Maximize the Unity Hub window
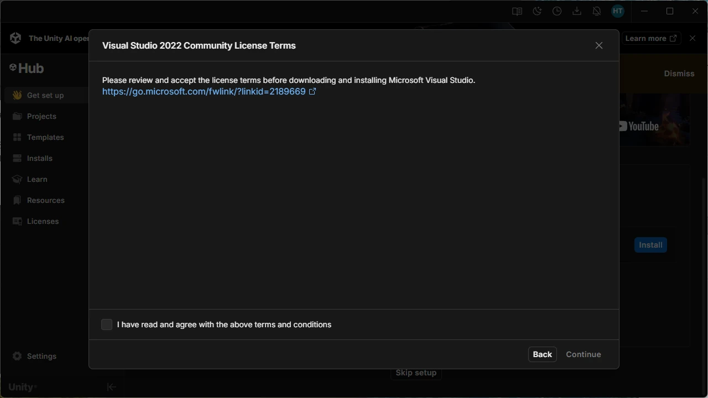708x398 pixels. tap(670, 11)
